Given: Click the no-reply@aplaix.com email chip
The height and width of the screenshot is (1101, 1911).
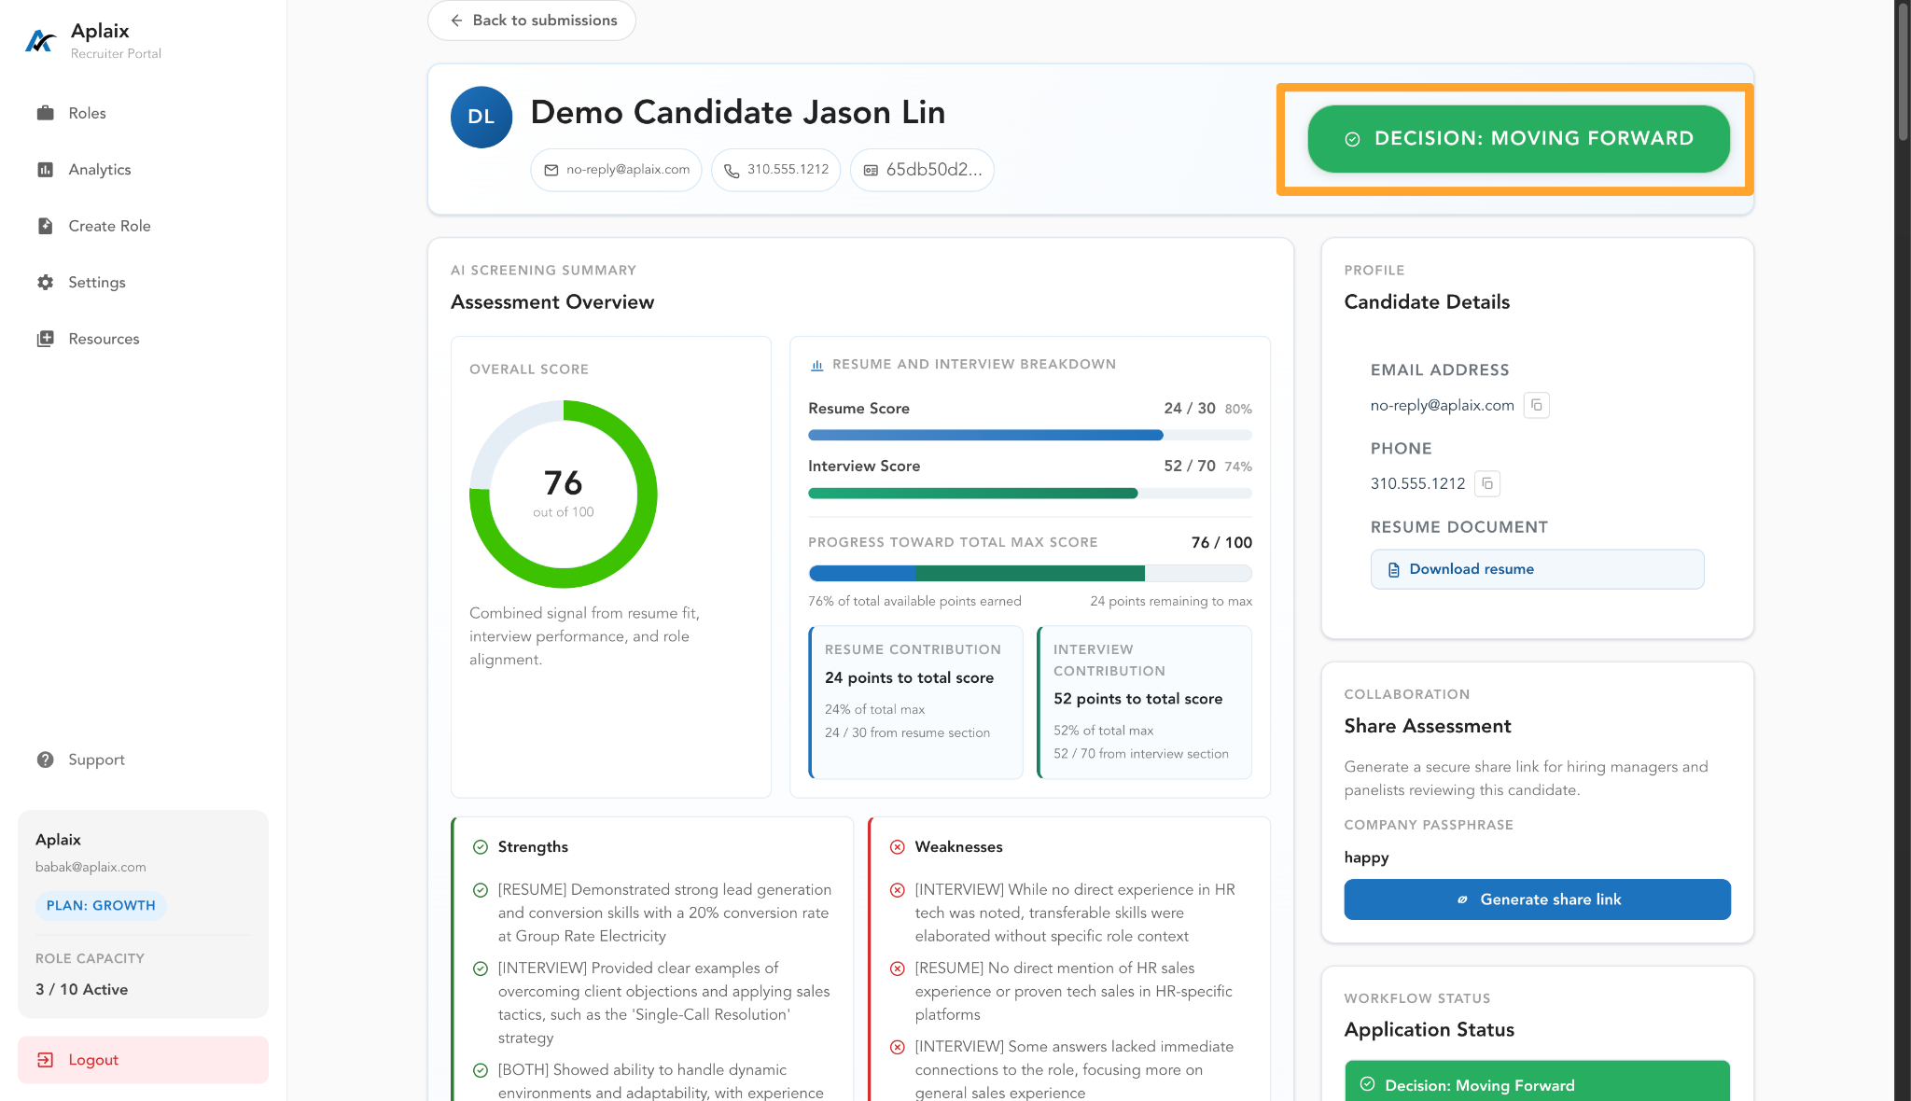Looking at the screenshot, I should click(616, 170).
